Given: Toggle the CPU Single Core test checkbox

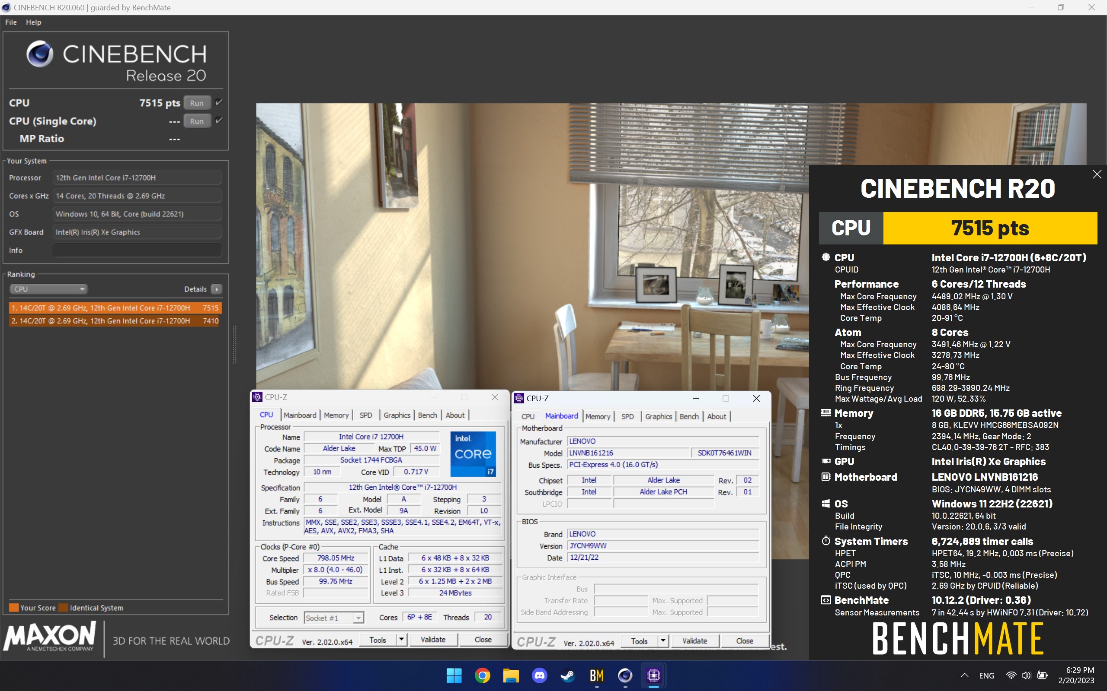Looking at the screenshot, I should click(219, 120).
